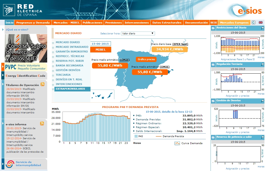Click the e·sios logo
Image resolution: width=266 pixels, height=171 pixels.
coord(245,11)
